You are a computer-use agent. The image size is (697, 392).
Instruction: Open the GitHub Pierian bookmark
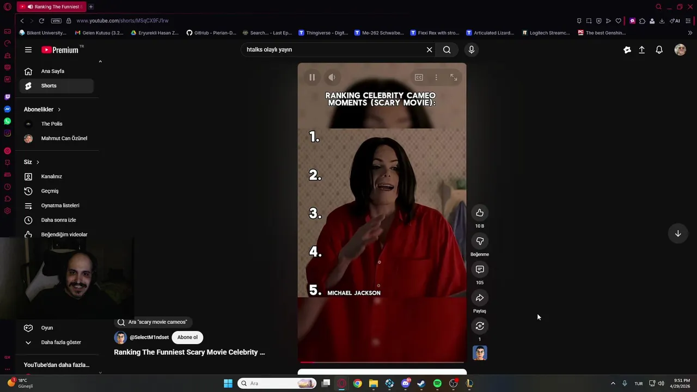(211, 33)
